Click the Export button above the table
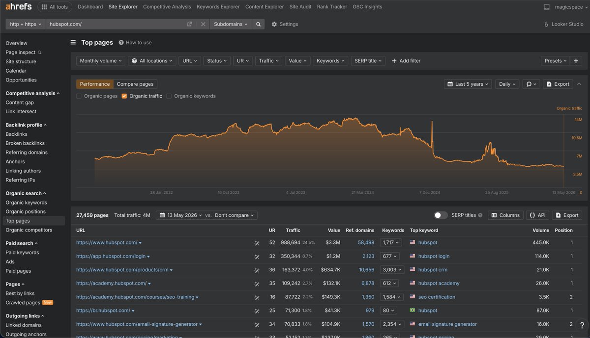Screen dimensions: 590x338 [x=567, y=215]
